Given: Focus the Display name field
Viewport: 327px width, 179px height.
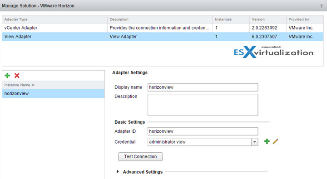Looking at the screenshot, I should coord(203,87).
